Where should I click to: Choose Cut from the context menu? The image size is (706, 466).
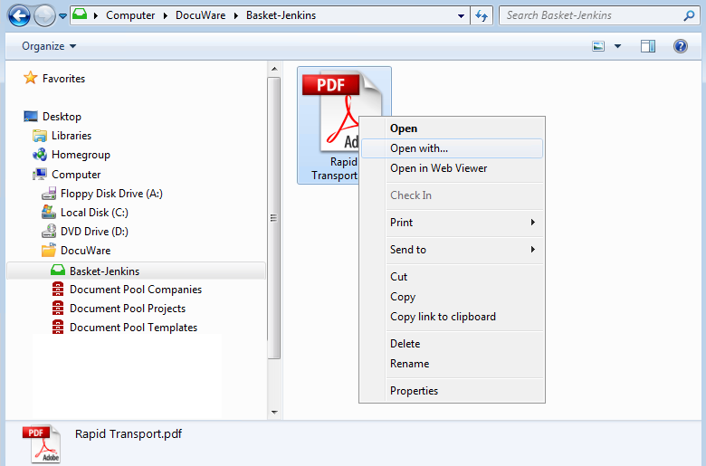(452, 277)
